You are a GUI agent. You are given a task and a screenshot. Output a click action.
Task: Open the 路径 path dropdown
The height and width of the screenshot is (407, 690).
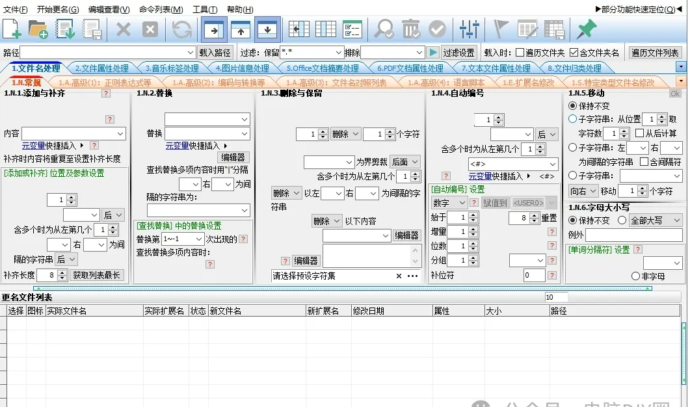[x=191, y=53]
